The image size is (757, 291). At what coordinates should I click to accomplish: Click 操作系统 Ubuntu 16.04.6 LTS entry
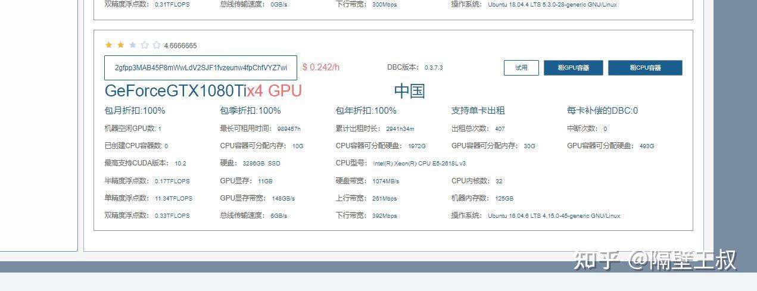coord(536,215)
